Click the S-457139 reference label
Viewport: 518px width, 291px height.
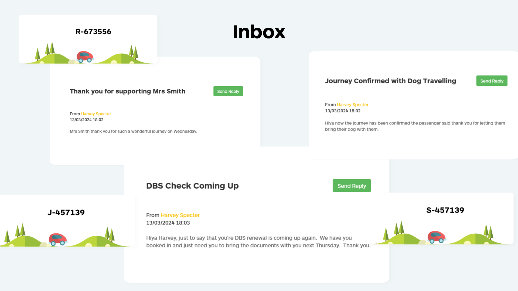[x=445, y=210]
